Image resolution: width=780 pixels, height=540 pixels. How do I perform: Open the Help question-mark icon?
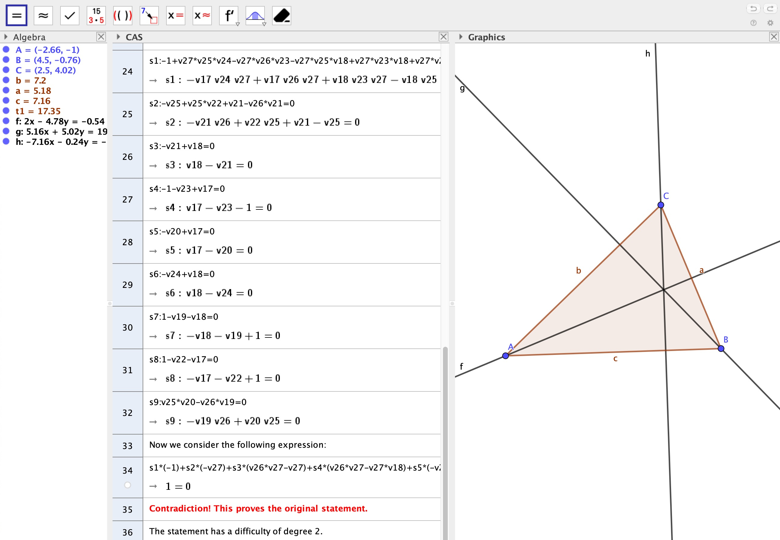tap(753, 23)
